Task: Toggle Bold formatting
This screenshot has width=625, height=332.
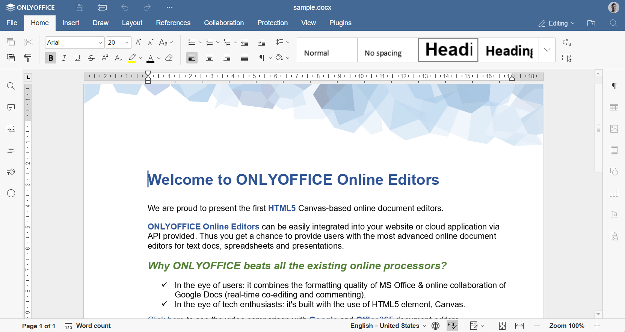Action: (51, 58)
